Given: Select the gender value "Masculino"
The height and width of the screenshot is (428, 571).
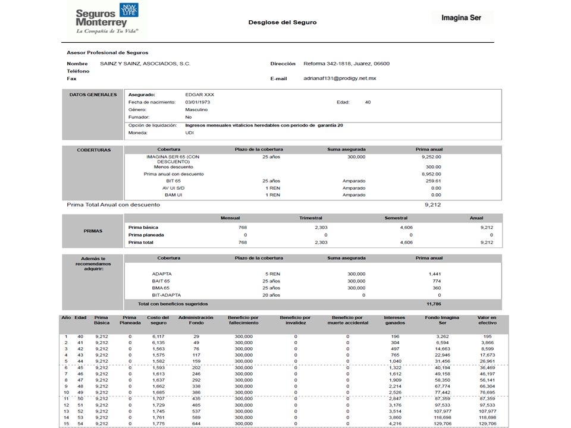Looking at the screenshot, I should click(196, 109).
